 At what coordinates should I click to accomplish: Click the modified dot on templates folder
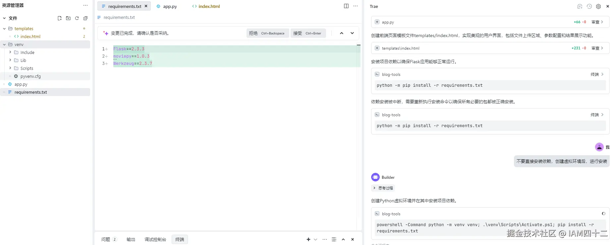[x=84, y=29]
